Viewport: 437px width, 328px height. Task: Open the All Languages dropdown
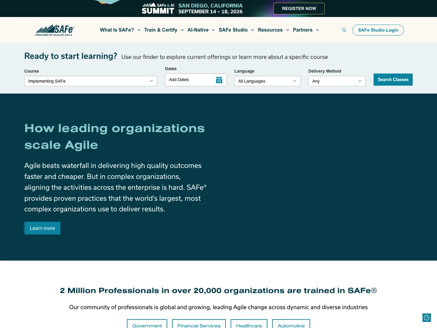(267, 81)
